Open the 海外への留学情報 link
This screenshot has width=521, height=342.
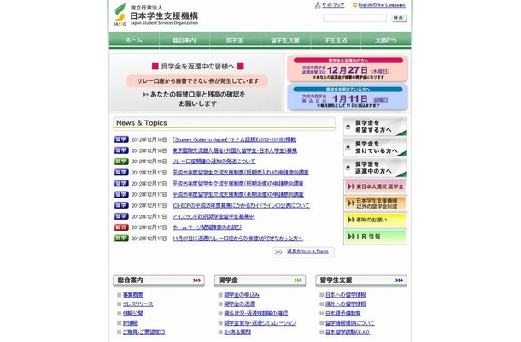(x=346, y=304)
